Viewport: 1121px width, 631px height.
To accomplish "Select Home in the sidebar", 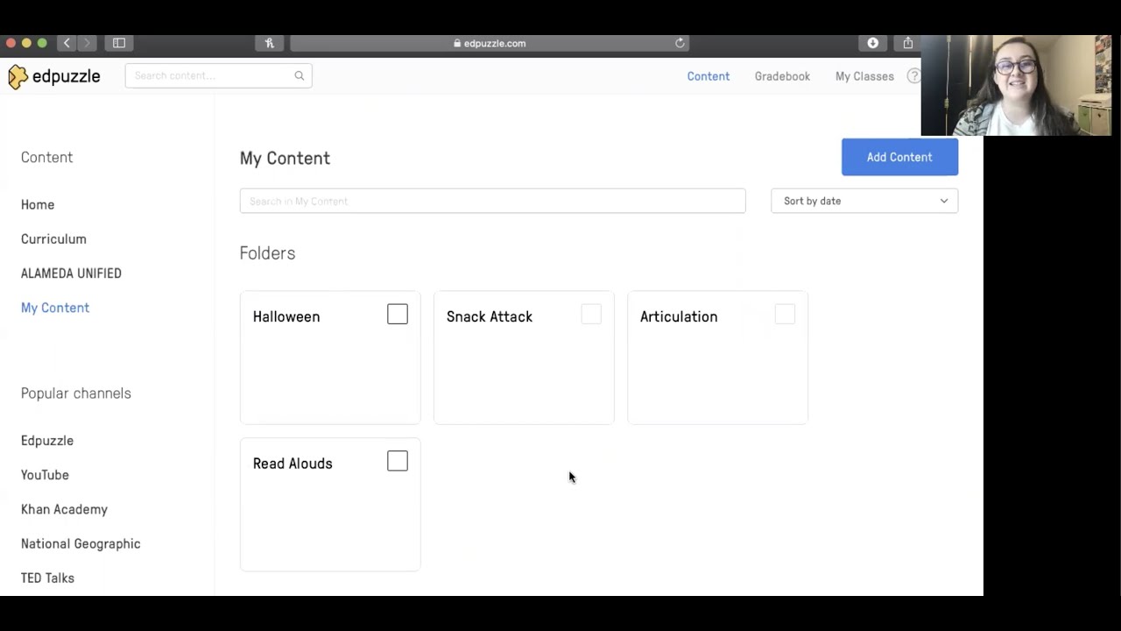I will pyautogui.click(x=38, y=204).
